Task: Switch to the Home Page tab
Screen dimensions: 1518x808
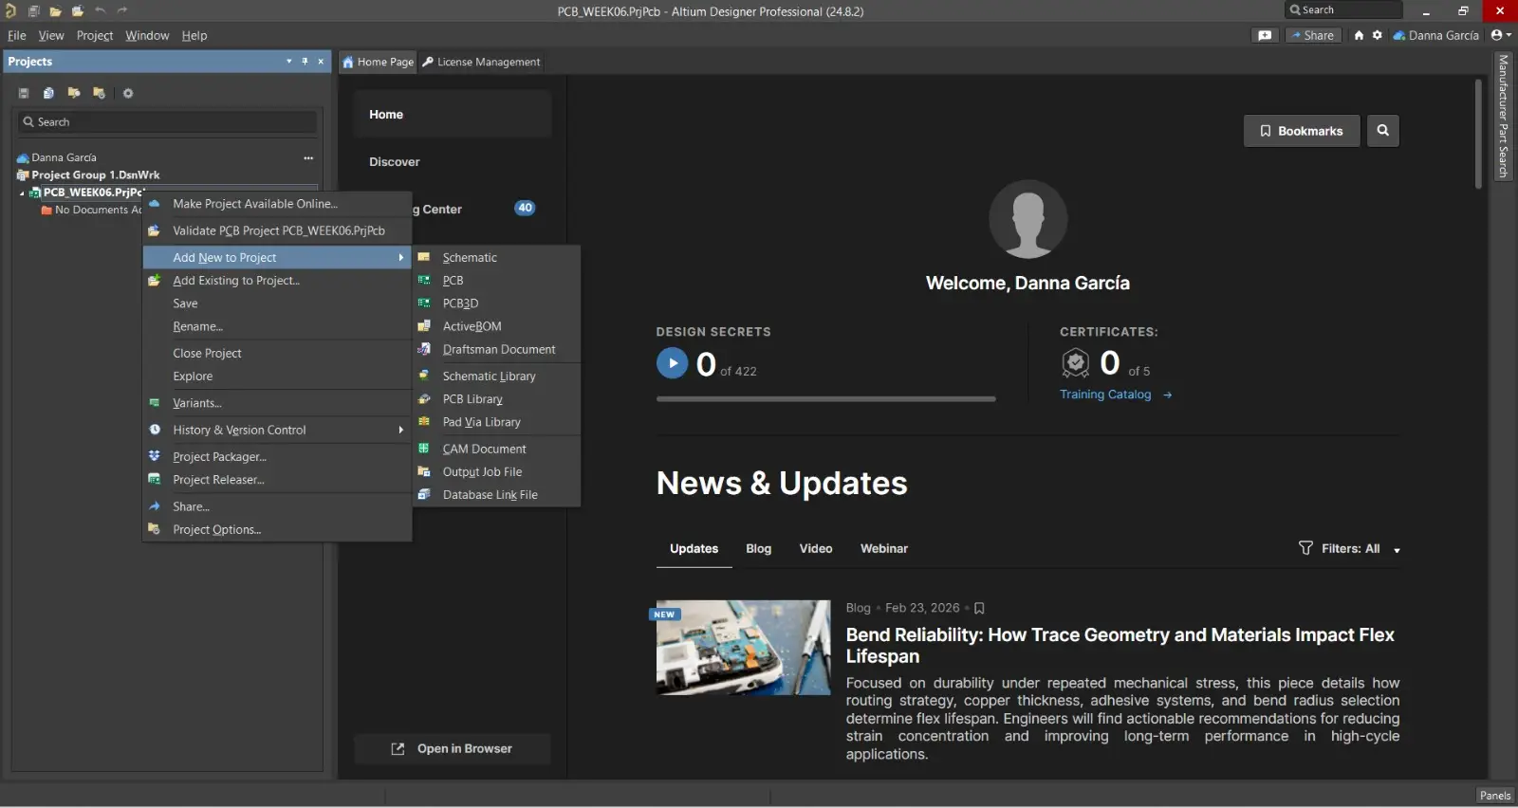Action: point(379,62)
